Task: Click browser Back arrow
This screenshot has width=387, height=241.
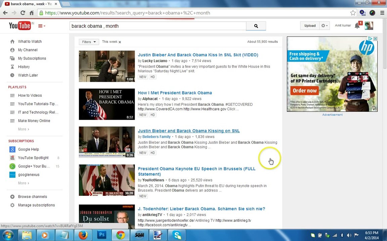Action: 5,13
